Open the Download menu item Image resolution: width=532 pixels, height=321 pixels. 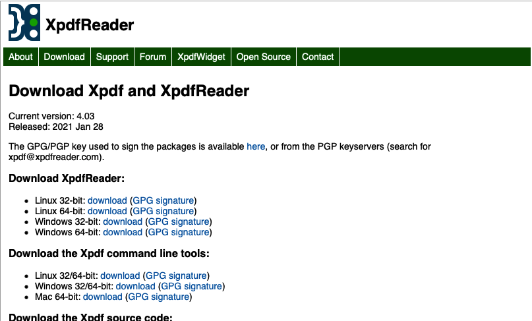[x=65, y=57]
